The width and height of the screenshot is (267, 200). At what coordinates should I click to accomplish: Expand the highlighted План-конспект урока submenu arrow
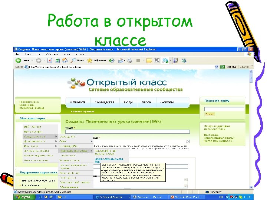click(x=92, y=151)
